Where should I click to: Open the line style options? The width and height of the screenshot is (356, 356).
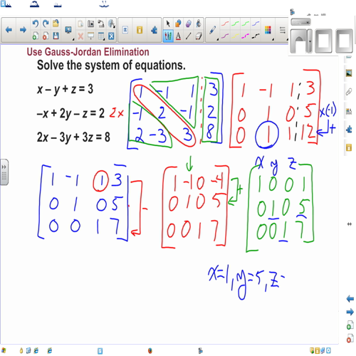tap(283, 31)
